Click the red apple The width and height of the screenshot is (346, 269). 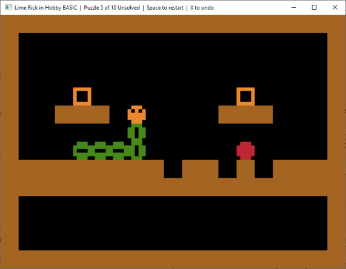click(x=245, y=151)
